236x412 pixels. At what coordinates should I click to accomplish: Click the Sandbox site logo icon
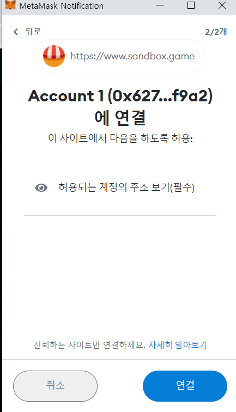[54, 56]
